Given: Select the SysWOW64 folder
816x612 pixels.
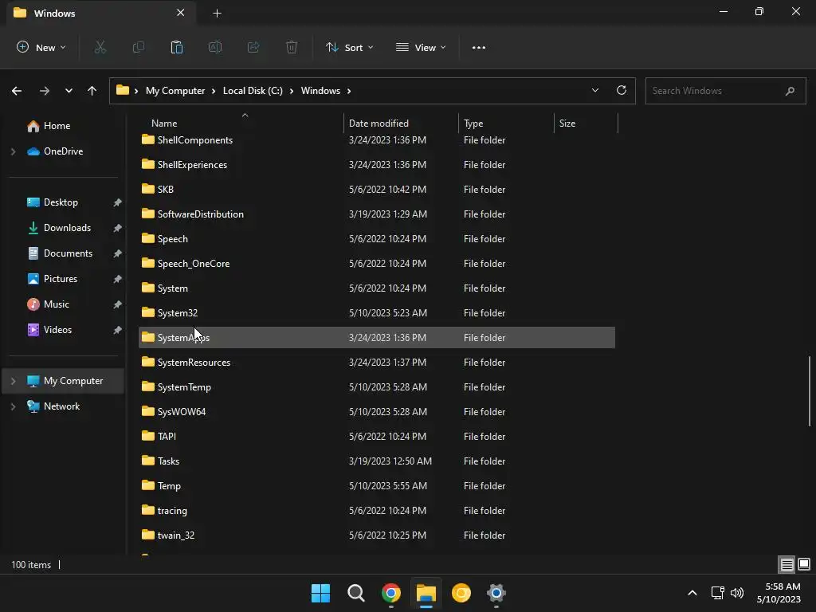Looking at the screenshot, I should (377, 412).
